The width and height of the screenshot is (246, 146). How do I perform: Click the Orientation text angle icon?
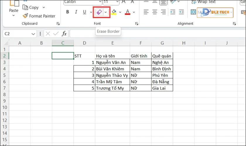click(173, 2)
